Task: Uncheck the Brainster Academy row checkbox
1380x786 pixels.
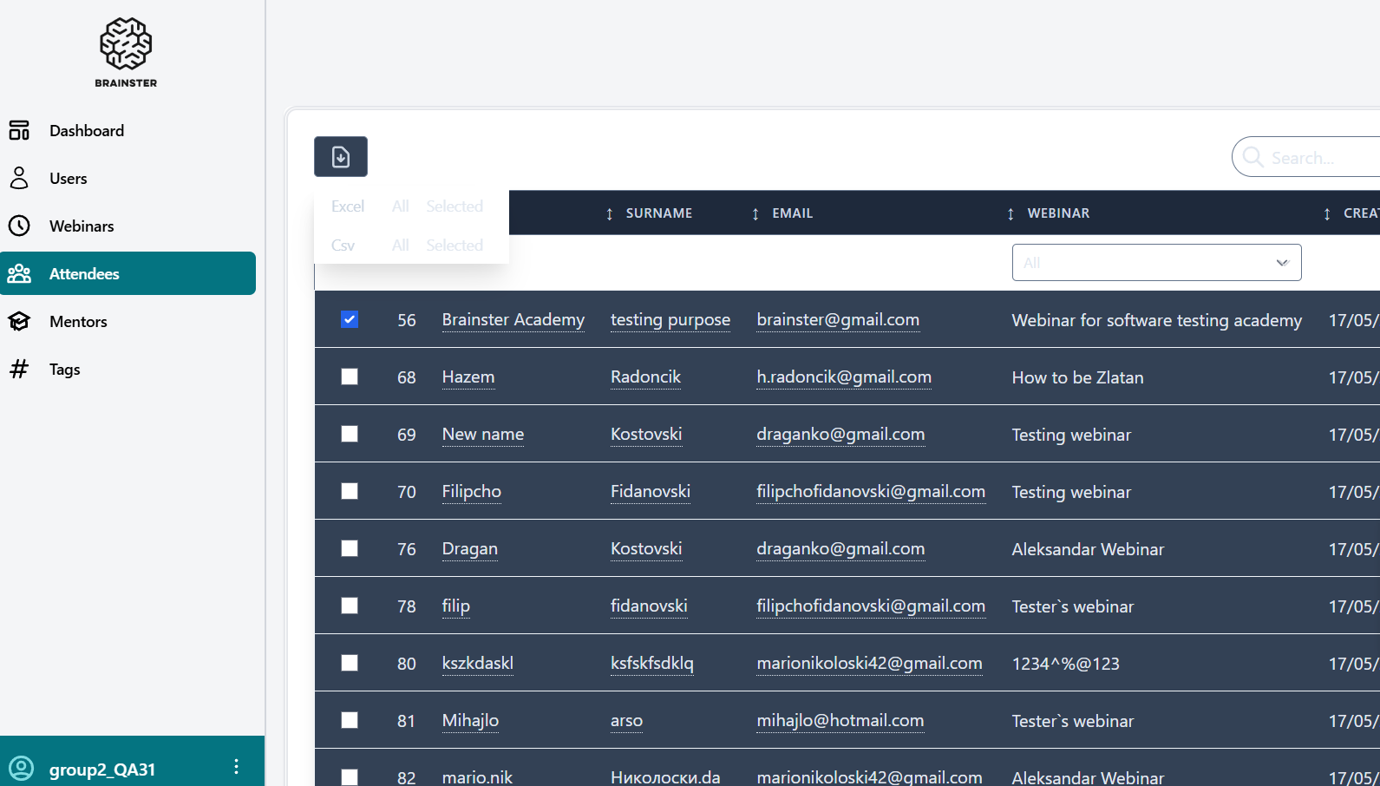Action: pos(350,319)
